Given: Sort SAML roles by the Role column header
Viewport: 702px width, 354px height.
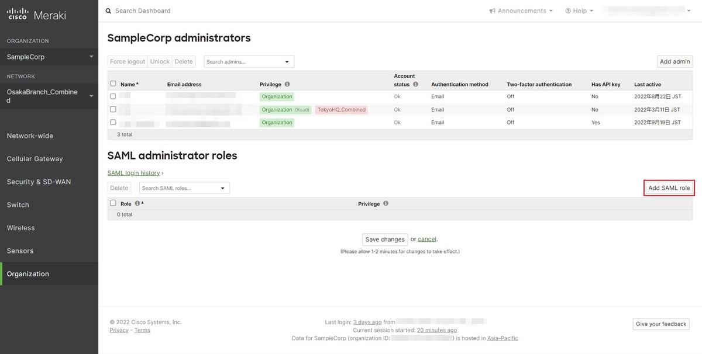Looking at the screenshot, I should pos(126,204).
